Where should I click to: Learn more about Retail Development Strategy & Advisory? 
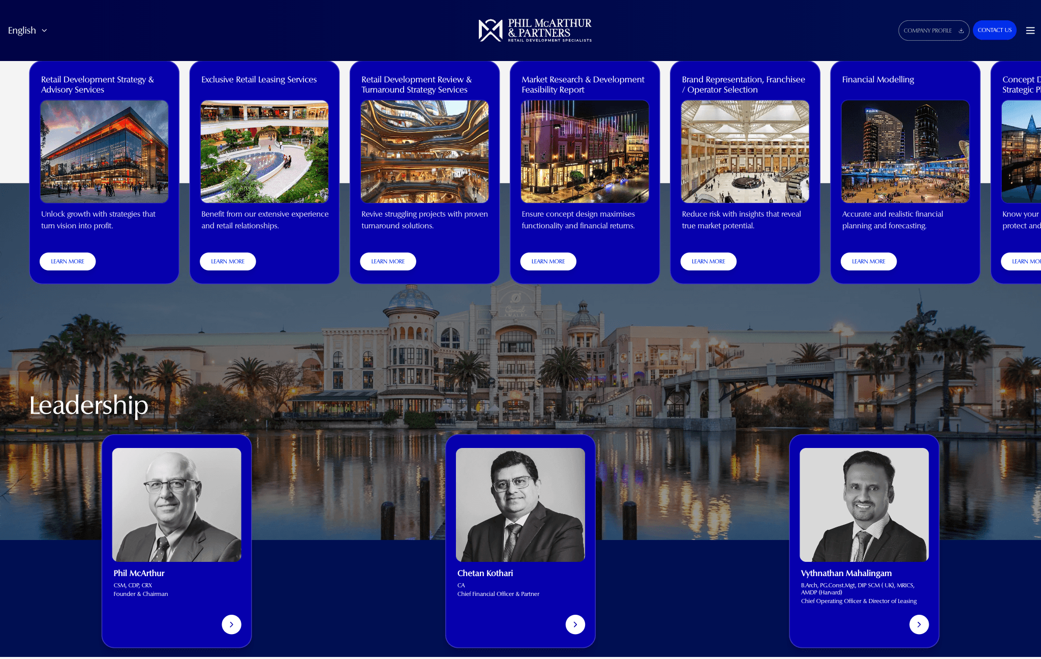[68, 261]
